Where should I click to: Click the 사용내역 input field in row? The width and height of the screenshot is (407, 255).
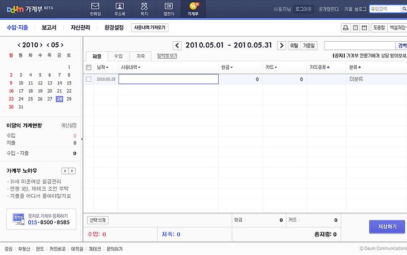168,79
